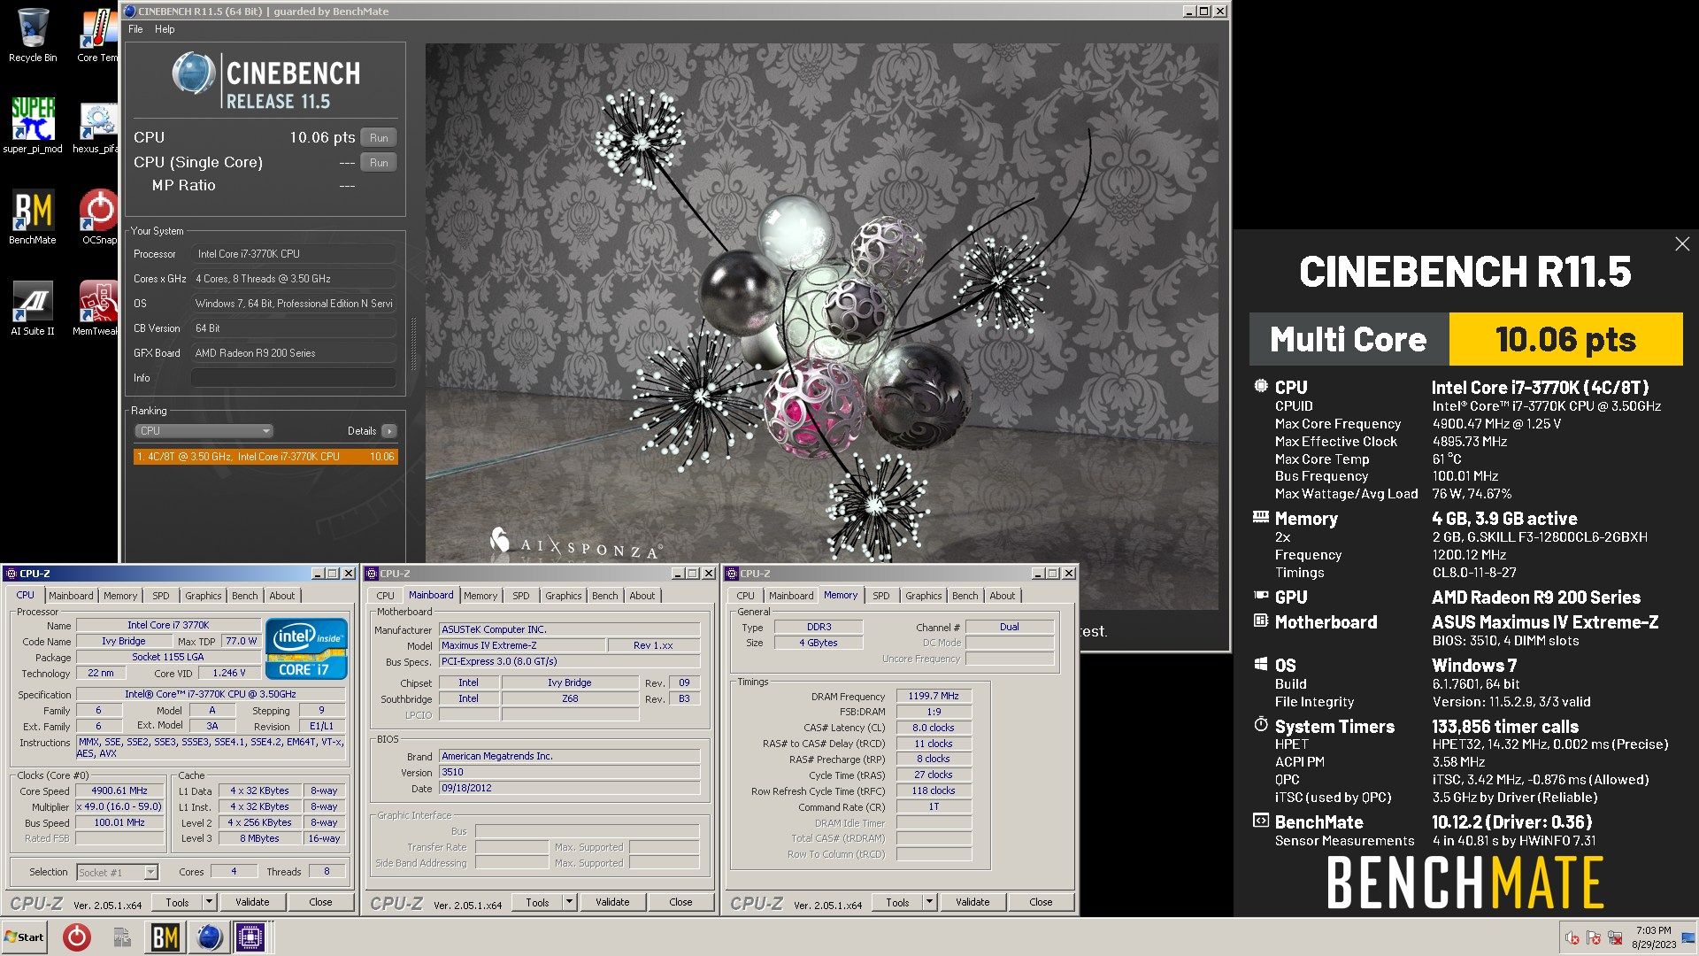Click the second system tray icon
The height and width of the screenshot is (956, 1699).
pos(1594,938)
